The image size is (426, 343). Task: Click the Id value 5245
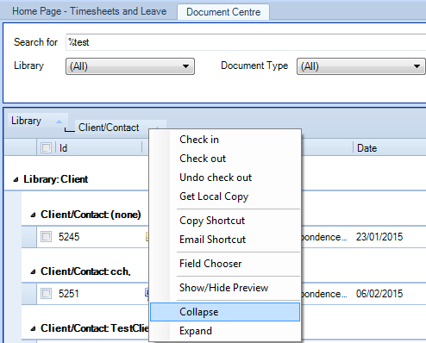coord(69,237)
